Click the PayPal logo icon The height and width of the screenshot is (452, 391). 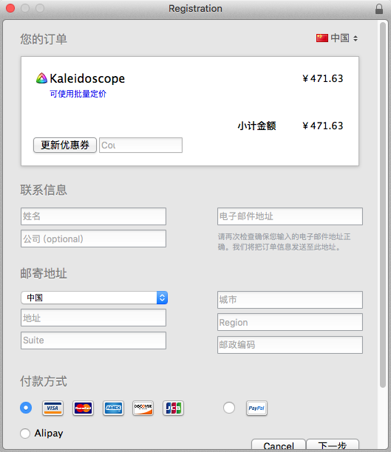tap(256, 408)
